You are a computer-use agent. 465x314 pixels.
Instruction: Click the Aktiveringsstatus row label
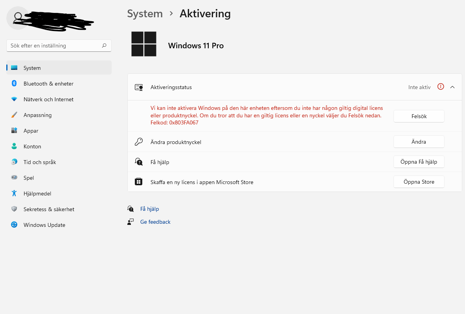[x=171, y=87]
